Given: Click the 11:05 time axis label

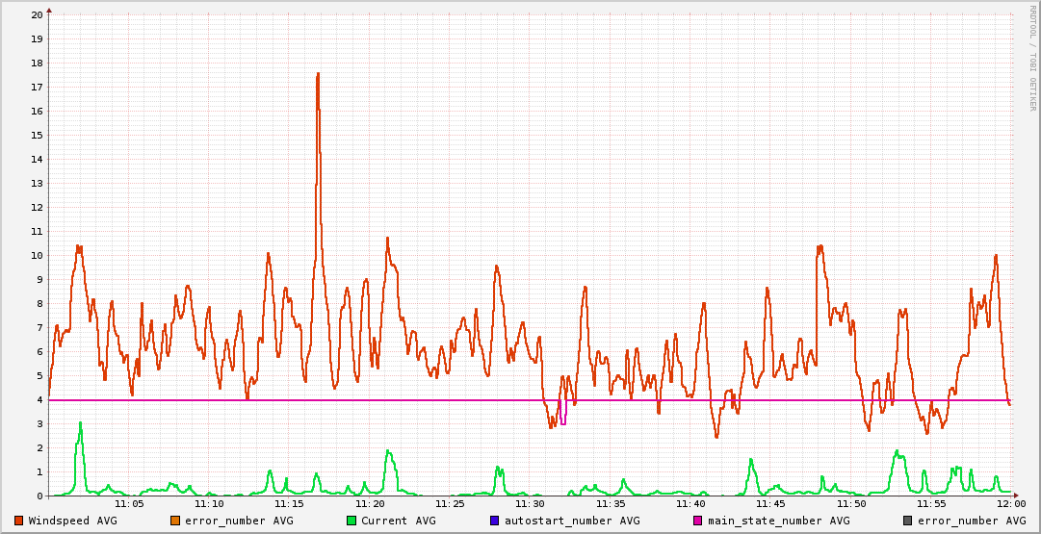Looking at the screenshot, I should tap(129, 503).
